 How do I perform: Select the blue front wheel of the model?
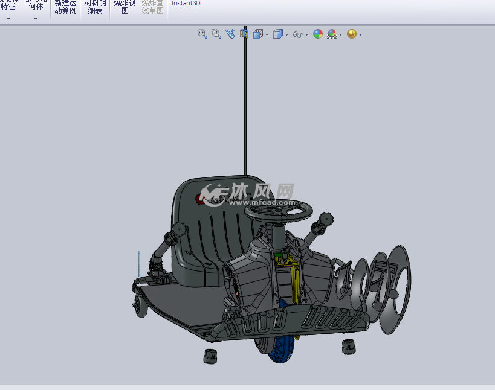click(282, 352)
